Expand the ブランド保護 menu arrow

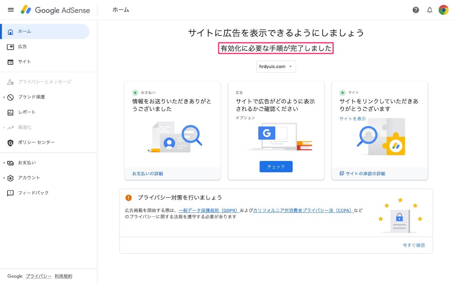[x=4, y=97]
